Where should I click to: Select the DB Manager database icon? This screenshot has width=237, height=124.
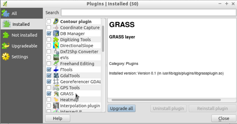tap(56, 34)
